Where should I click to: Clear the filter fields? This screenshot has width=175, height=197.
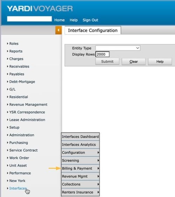click(x=134, y=62)
